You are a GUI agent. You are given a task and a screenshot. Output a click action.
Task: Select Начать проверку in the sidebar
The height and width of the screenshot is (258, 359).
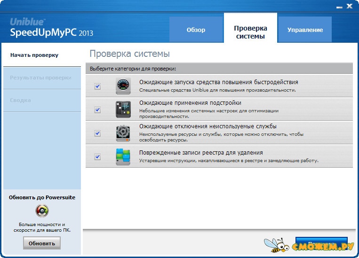tap(42, 55)
